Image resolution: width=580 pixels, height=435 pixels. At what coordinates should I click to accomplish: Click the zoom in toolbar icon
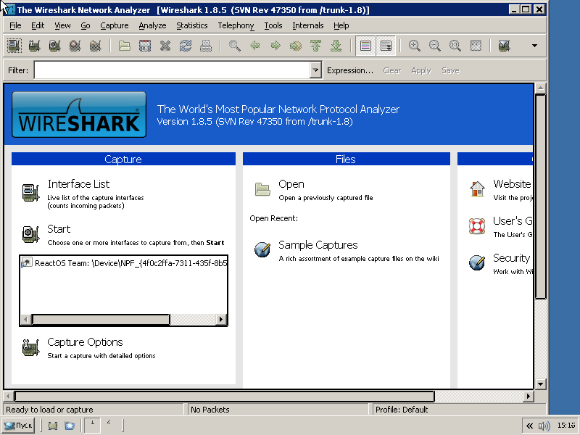click(414, 46)
